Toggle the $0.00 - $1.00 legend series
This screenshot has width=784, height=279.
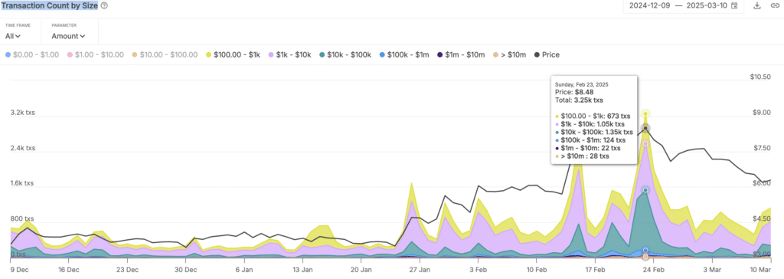pos(31,54)
